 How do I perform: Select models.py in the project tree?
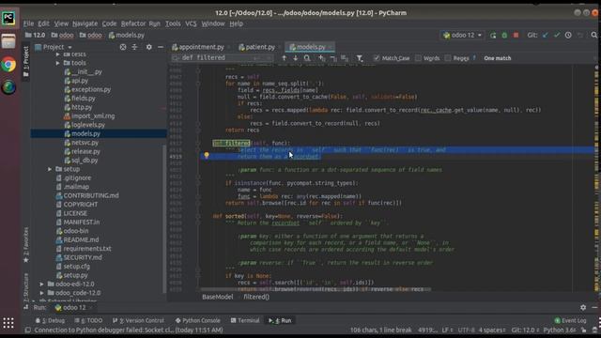[85, 133]
